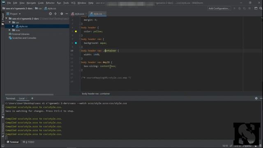The image size is (263, 148).
Task: Open the File menu
Action: tap(9, 3)
